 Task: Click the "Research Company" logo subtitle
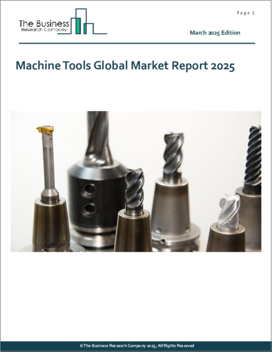click(x=44, y=29)
